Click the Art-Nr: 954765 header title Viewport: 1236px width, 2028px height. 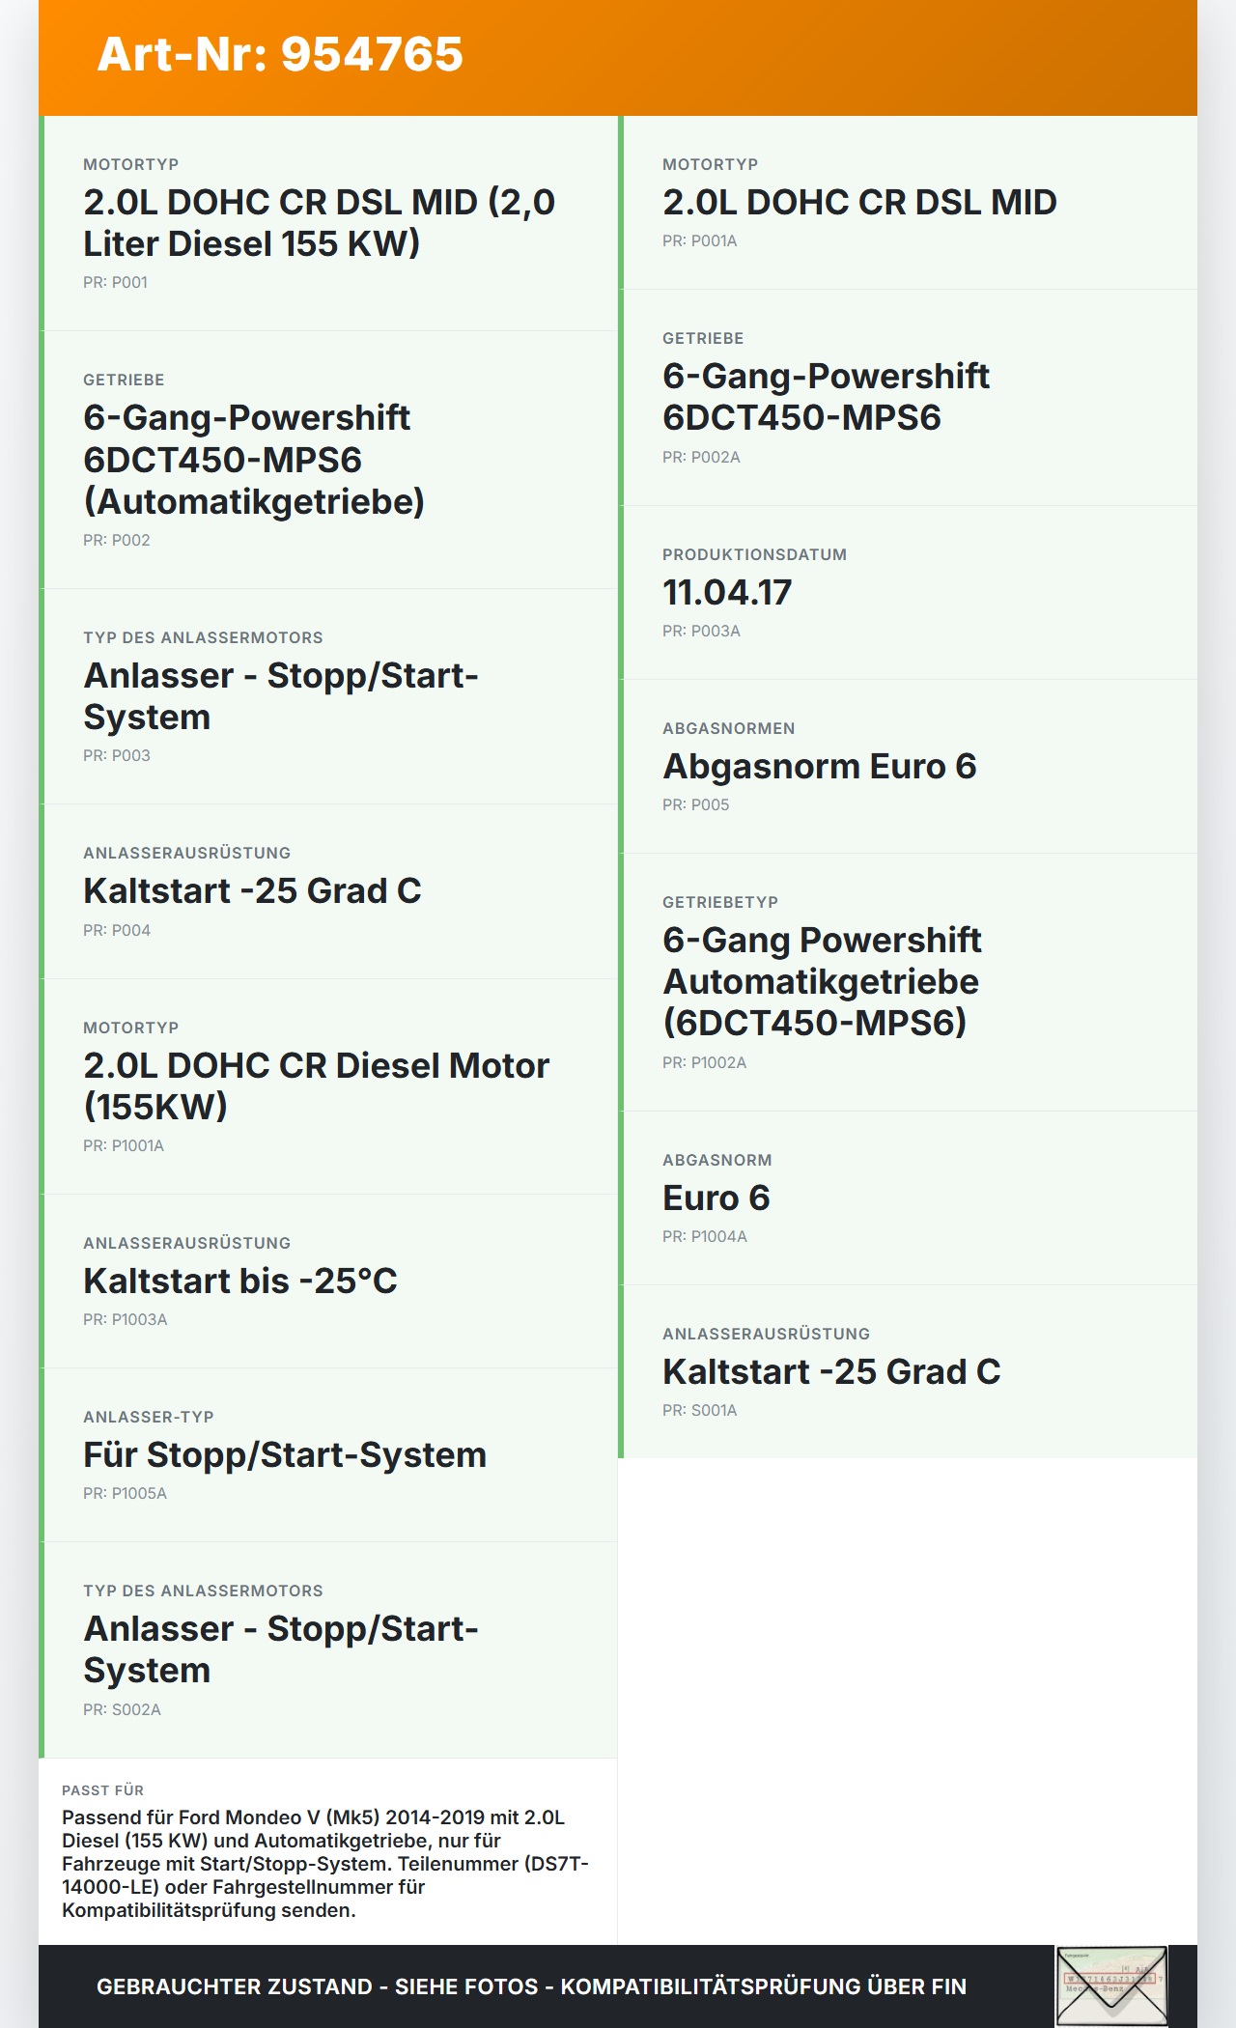pos(280,54)
